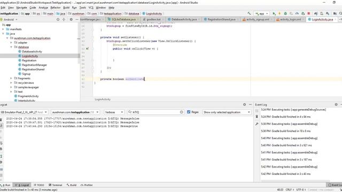
Task: Start debugging with the green bug icon
Action: click(x=285, y=13)
